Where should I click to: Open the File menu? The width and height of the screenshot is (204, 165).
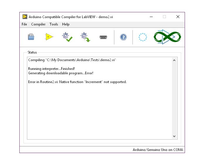pyautogui.click(x=24, y=24)
